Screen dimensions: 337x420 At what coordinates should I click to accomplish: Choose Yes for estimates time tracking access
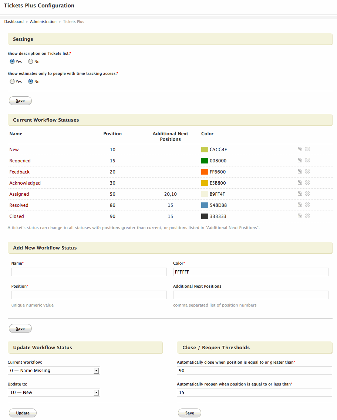tap(12, 82)
